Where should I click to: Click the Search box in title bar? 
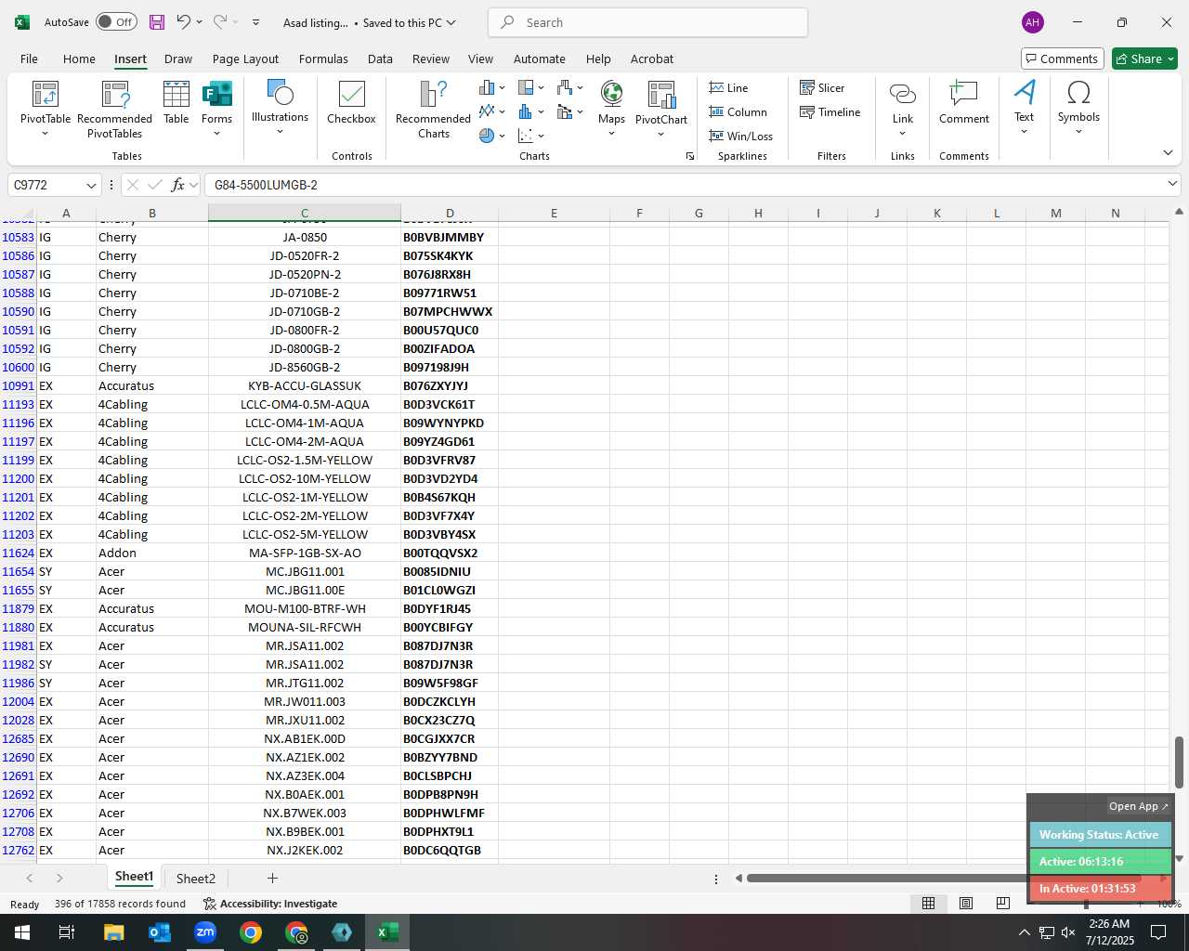coord(647,22)
